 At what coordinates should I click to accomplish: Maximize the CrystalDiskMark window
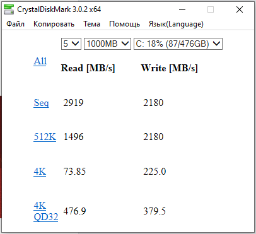pyautogui.click(x=211, y=9)
